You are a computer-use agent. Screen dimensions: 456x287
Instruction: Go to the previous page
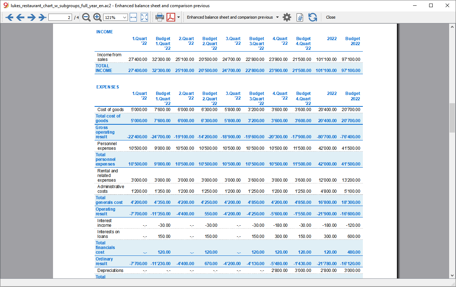[20, 17]
